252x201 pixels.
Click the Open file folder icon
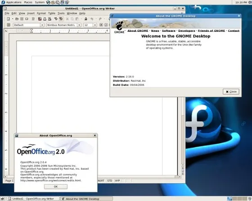point(17,19)
